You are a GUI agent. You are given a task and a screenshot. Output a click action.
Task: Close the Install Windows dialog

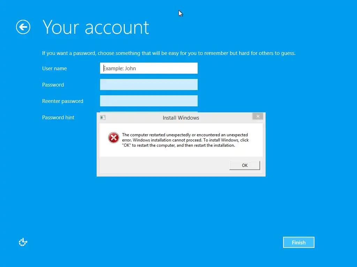click(258, 116)
